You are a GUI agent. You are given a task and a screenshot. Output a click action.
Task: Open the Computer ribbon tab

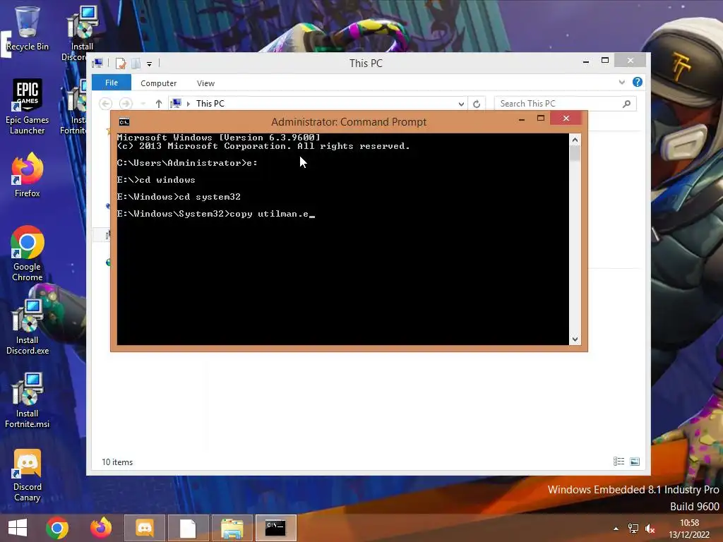(158, 83)
